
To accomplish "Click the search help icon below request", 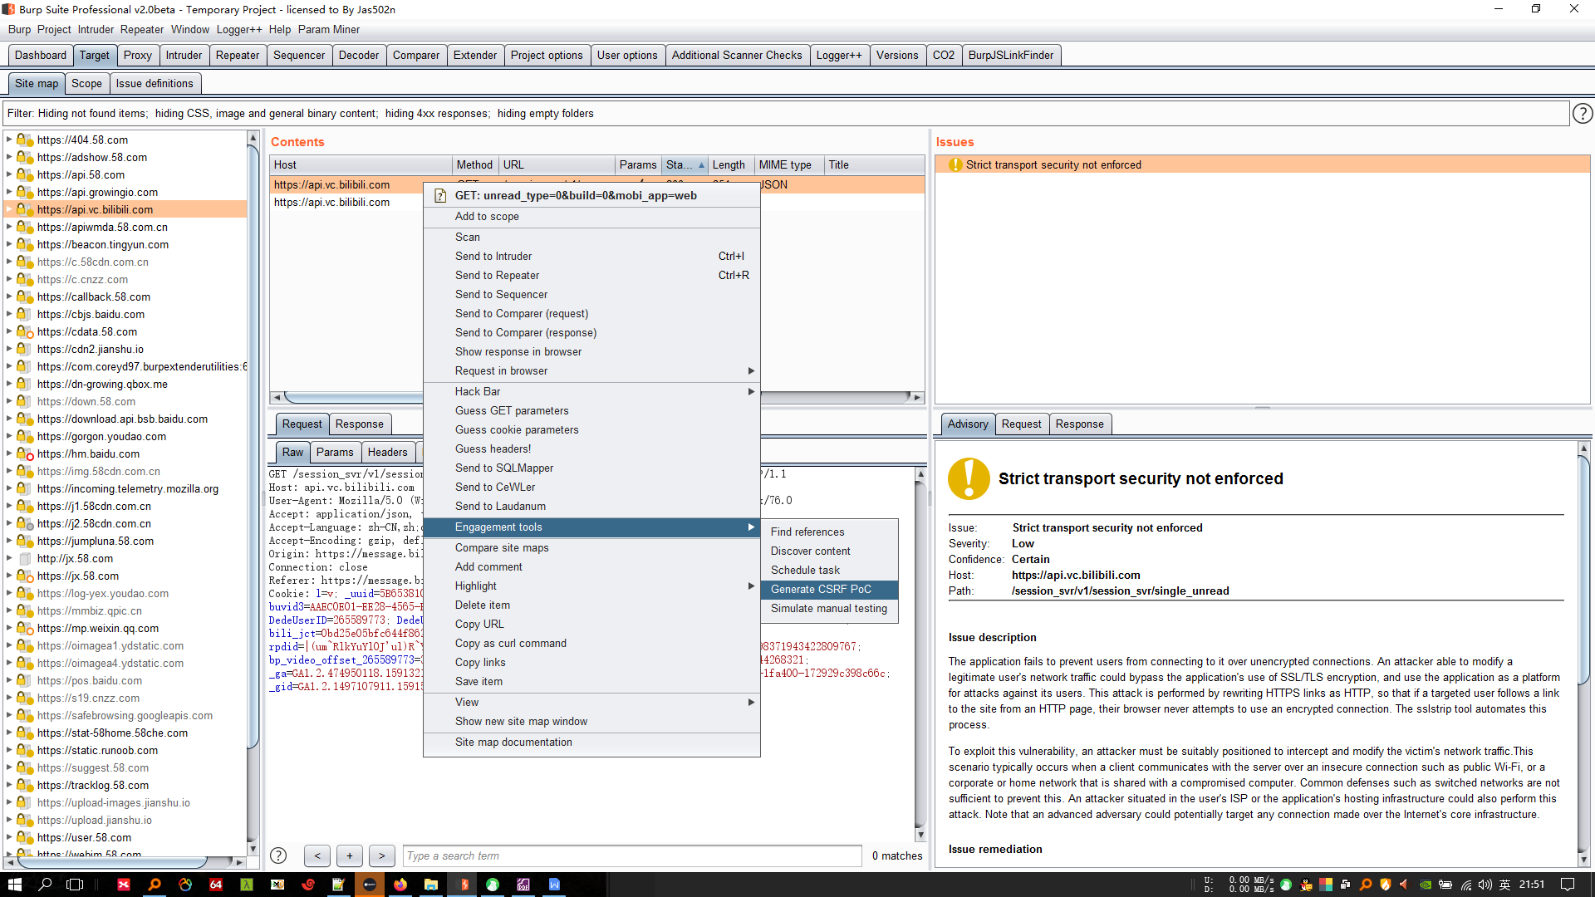I will (x=279, y=855).
